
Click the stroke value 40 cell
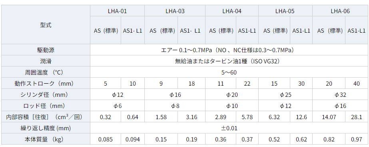pos(356,84)
